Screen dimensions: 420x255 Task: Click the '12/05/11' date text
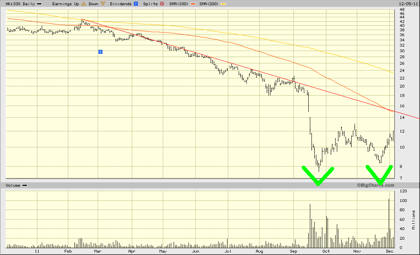pyautogui.click(x=408, y=4)
